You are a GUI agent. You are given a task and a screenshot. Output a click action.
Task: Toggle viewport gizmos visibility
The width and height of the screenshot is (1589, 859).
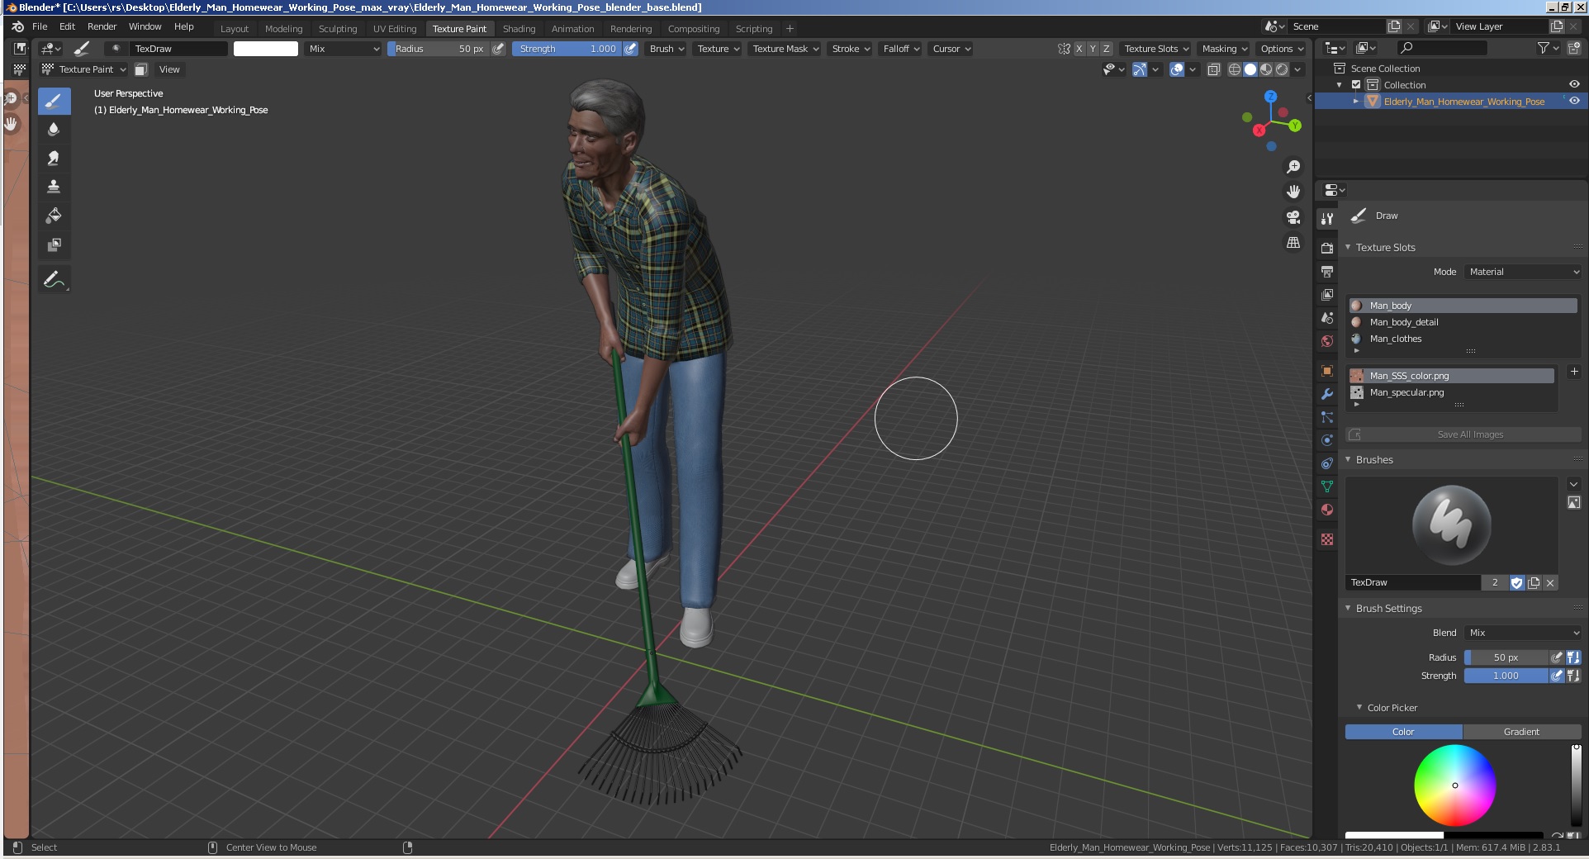point(1140,69)
